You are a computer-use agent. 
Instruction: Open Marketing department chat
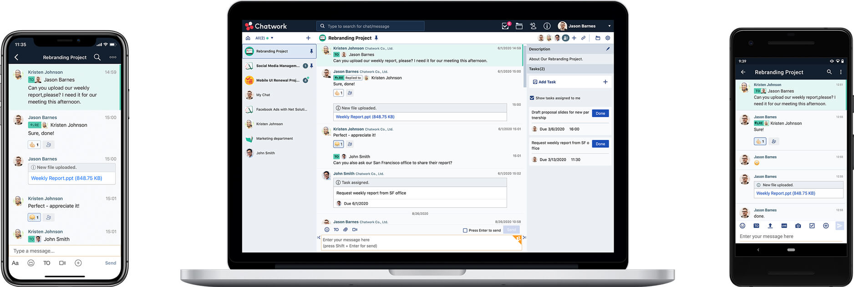point(279,139)
